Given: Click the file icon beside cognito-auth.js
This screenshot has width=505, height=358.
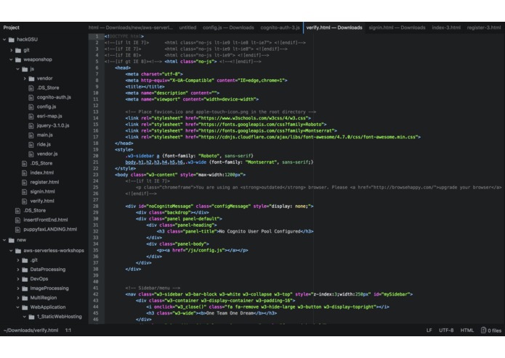Looking at the screenshot, I should point(31,97).
